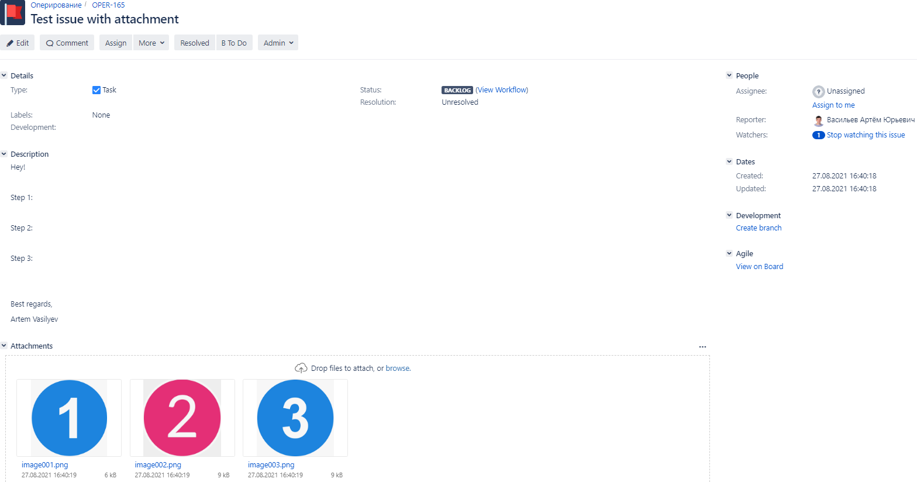
Task: Click Stop watching this issue link
Action: tap(866, 135)
